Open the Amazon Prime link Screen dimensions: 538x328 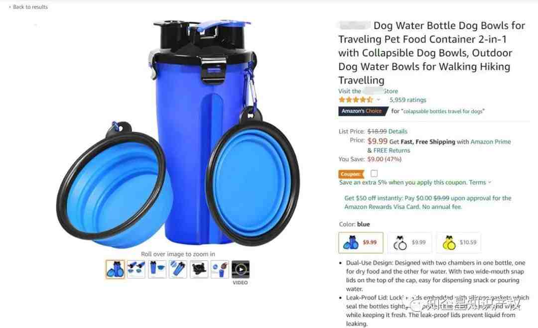491,141
